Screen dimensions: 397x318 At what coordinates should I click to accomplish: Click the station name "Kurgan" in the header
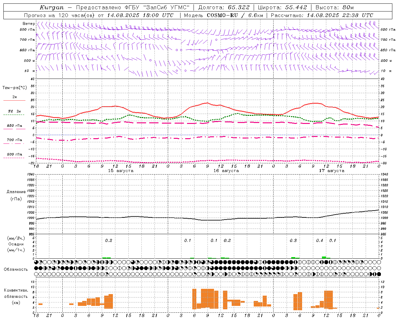click(52, 7)
